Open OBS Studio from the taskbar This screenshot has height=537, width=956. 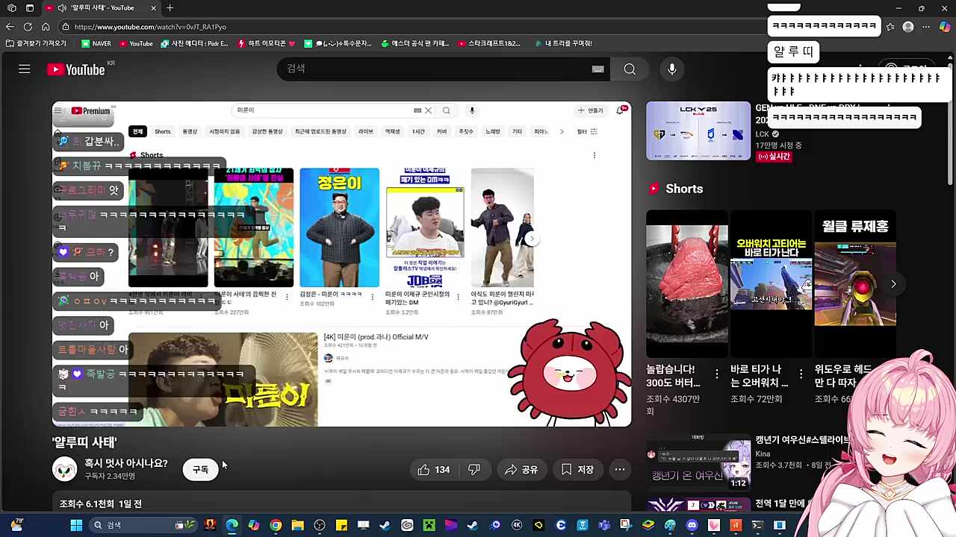click(x=320, y=525)
